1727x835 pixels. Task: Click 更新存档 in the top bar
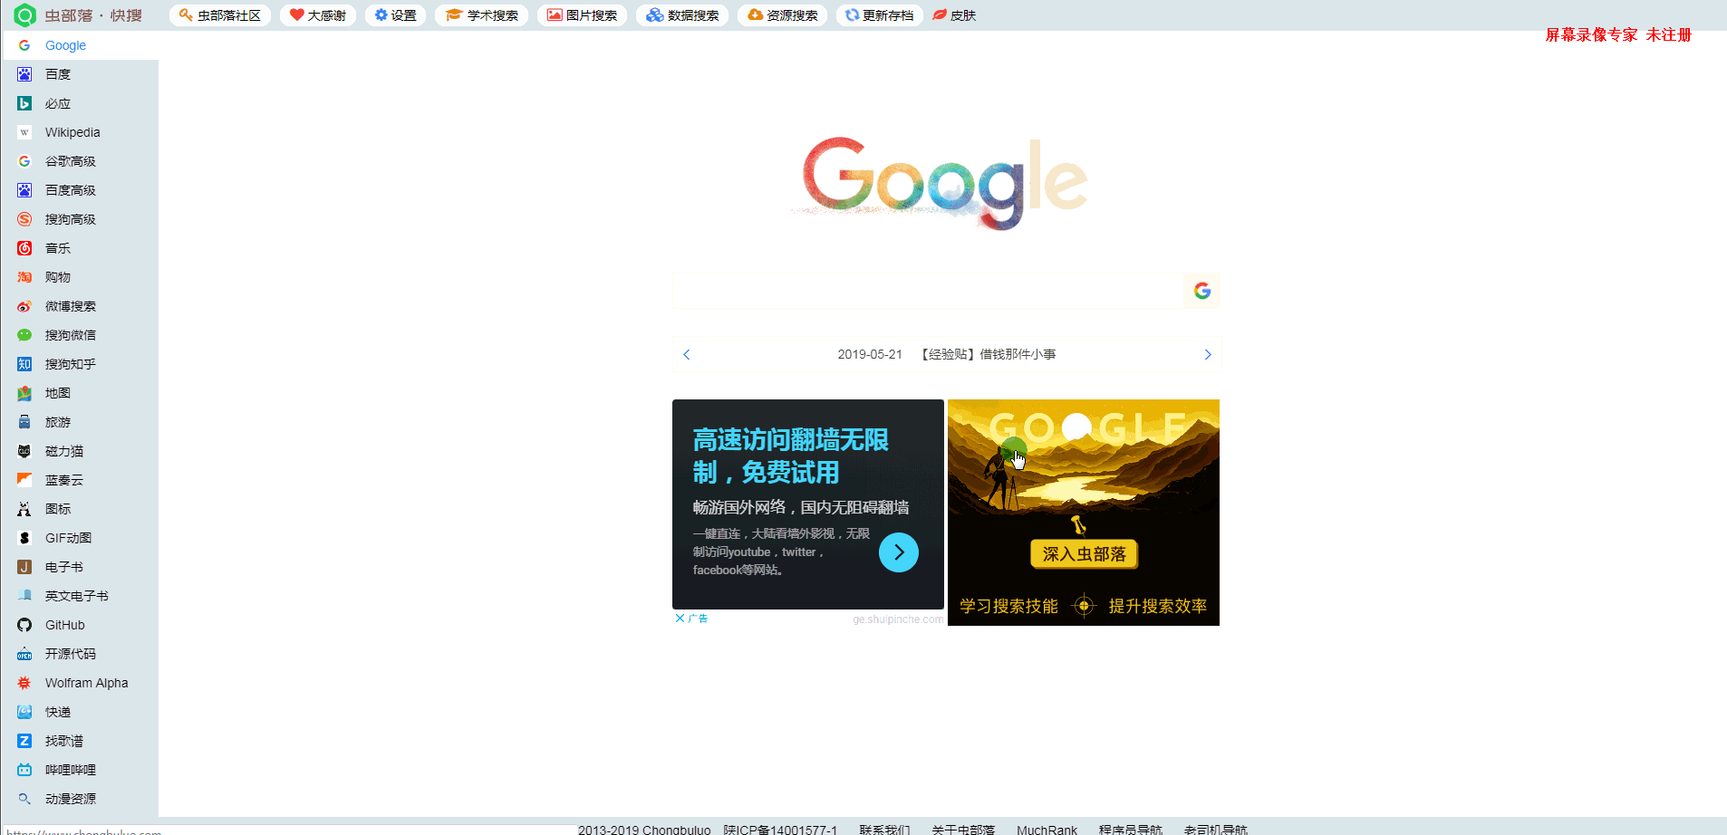pyautogui.click(x=879, y=15)
